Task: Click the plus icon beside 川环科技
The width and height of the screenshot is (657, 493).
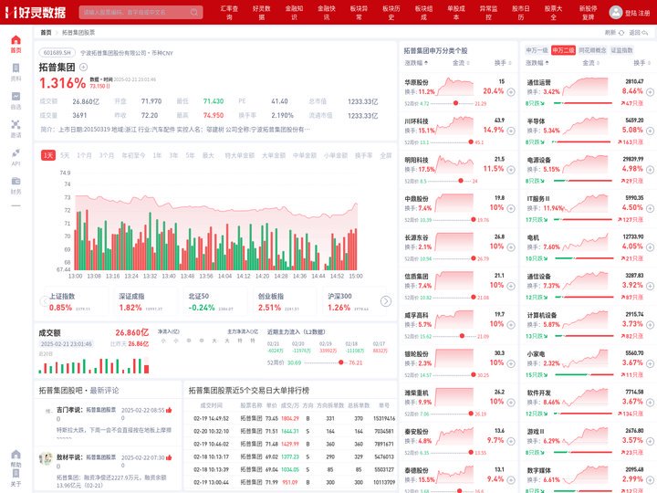Action: pos(511,131)
